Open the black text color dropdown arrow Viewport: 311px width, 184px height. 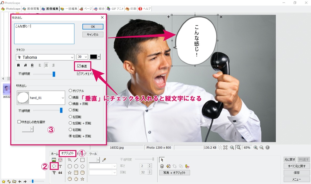[99, 57]
